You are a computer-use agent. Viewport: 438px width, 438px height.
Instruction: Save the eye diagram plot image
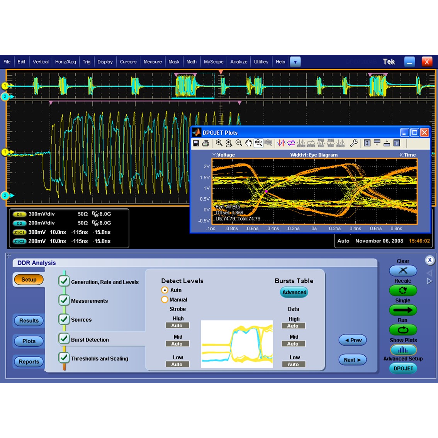click(x=196, y=143)
